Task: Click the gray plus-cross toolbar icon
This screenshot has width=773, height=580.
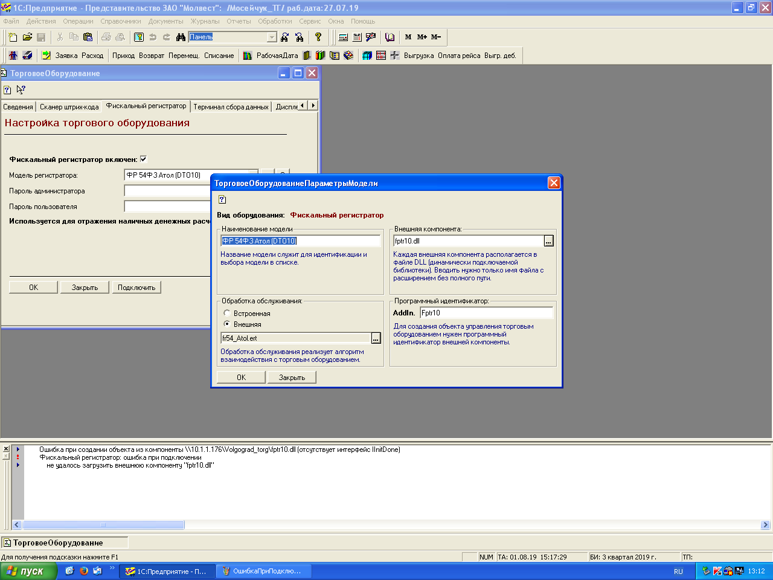Action: pyautogui.click(x=395, y=56)
